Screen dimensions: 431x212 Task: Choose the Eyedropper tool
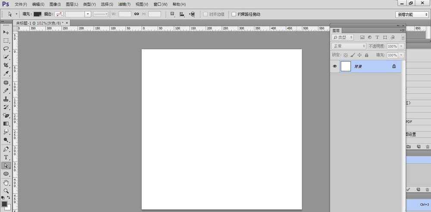pyautogui.click(x=6, y=74)
